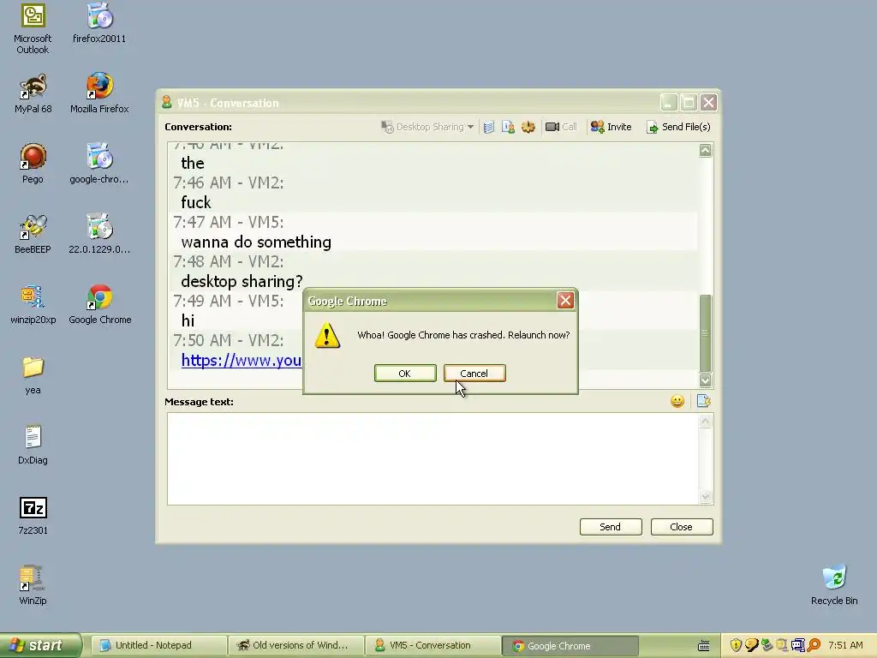Screen dimensions: 877x658
Task: Click the Safely Remove Hardware tray icon
Action: [767, 645]
